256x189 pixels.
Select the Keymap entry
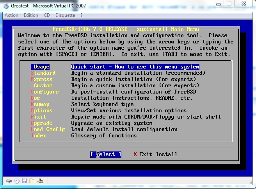pos(40,104)
